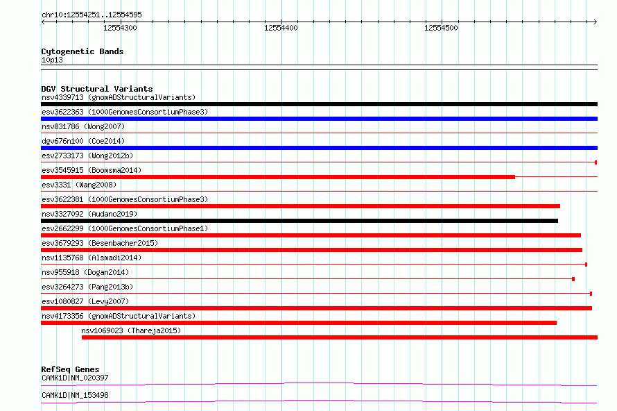Open variant esv3622381 label

(125, 199)
